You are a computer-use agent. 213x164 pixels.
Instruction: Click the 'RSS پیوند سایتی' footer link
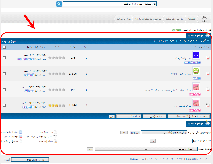click(137, 159)
